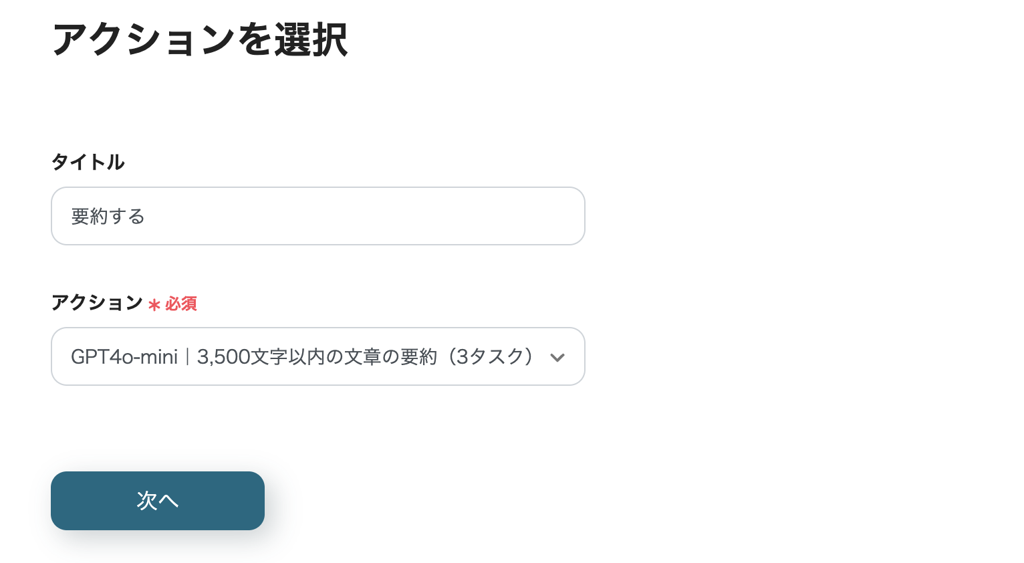Click the expander arrow of the action field
Viewport: 1024px width, 563px height.
557,357
